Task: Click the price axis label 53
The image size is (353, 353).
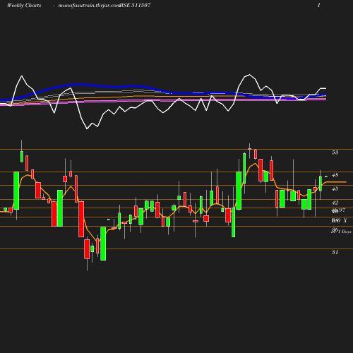Action: pyautogui.click(x=335, y=152)
